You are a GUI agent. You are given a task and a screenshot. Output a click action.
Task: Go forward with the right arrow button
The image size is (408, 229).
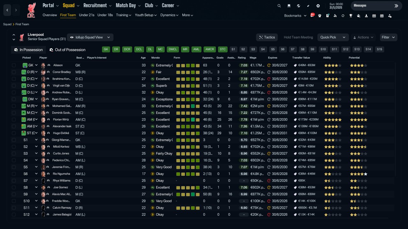point(16,10)
